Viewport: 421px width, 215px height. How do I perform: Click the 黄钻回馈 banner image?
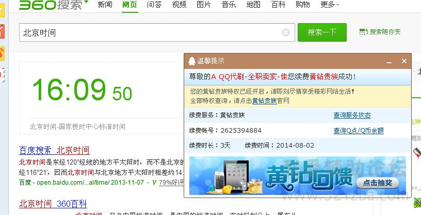pos(298,175)
